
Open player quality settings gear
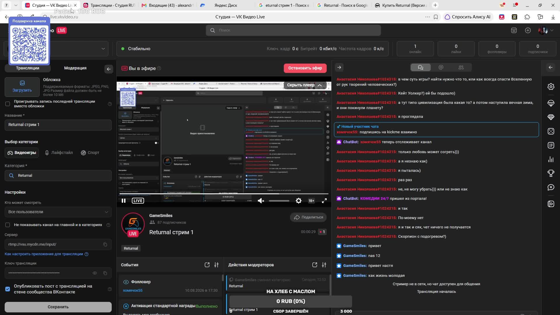coord(299,201)
